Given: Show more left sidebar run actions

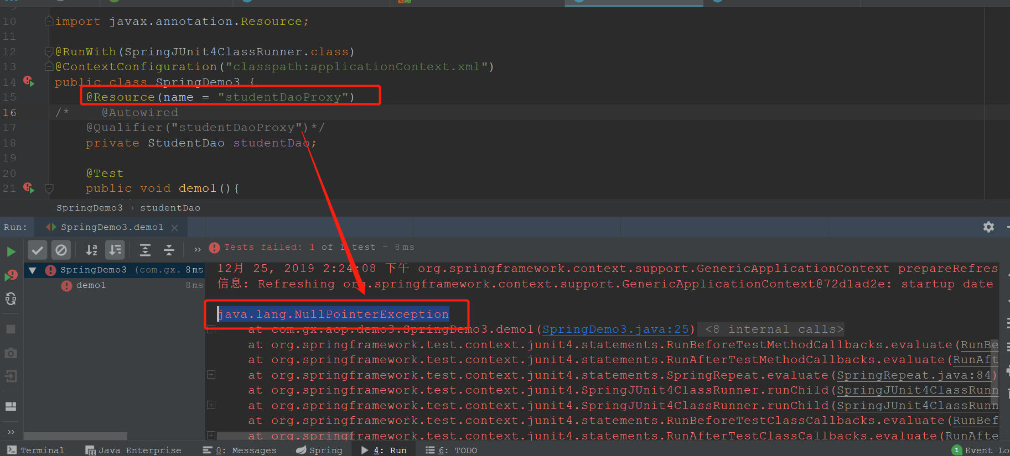Looking at the screenshot, I should click(x=11, y=432).
